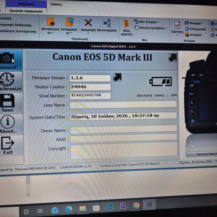Click camera app icon on taskbar
217x217 pixels.
(149, 204)
